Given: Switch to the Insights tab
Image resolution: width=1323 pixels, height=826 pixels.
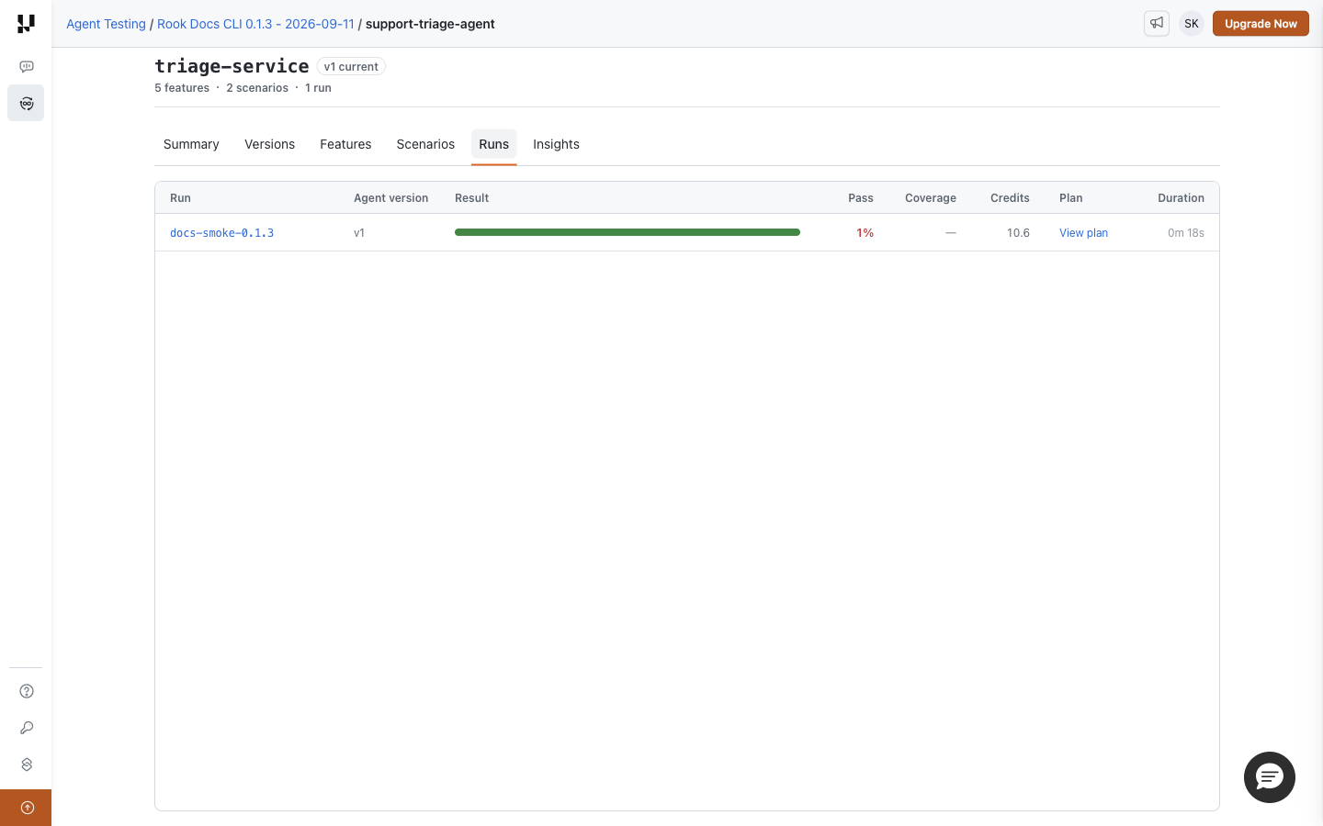Looking at the screenshot, I should pos(556,144).
